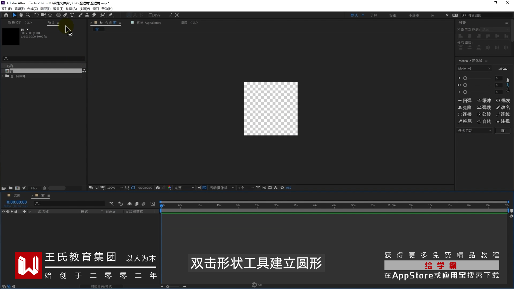Screen dimensions: 514x289
Task: Select the Zoom magnifier tool
Action: (x=28, y=15)
